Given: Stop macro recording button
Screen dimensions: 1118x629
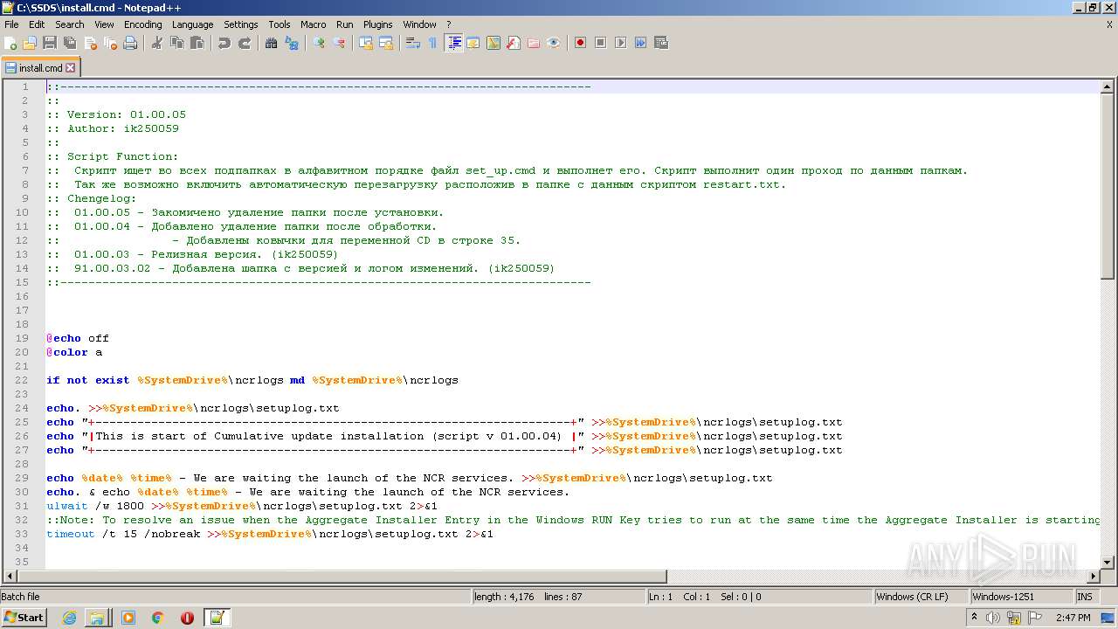Looking at the screenshot, I should 600,43.
